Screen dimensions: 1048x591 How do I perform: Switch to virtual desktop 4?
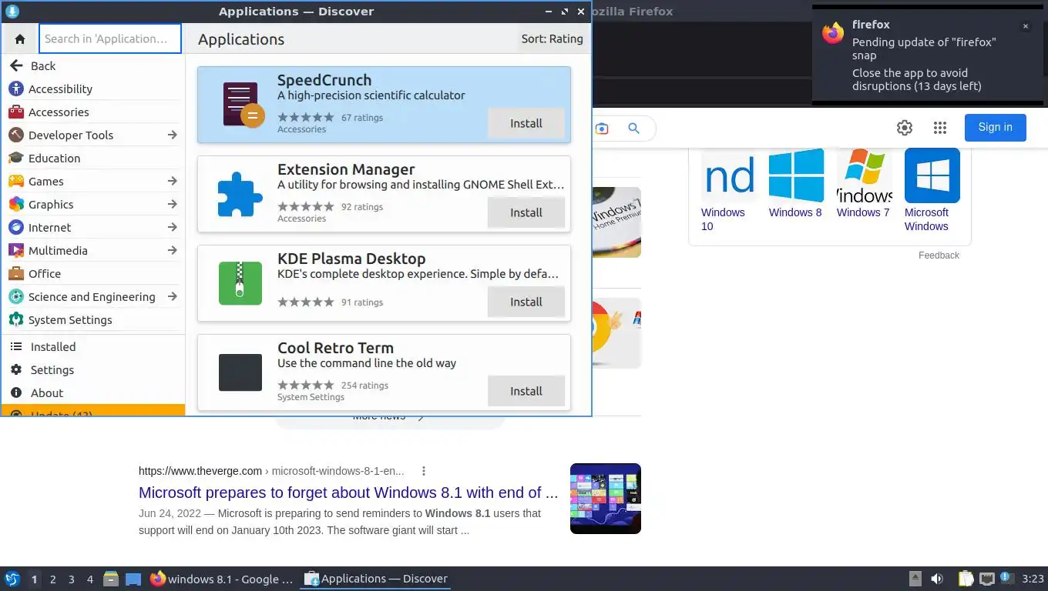(x=90, y=579)
